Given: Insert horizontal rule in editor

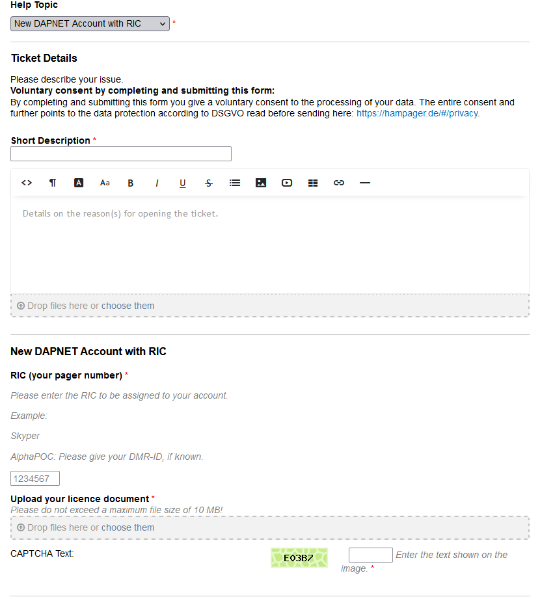Looking at the screenshot, I should tap(365, 183).
